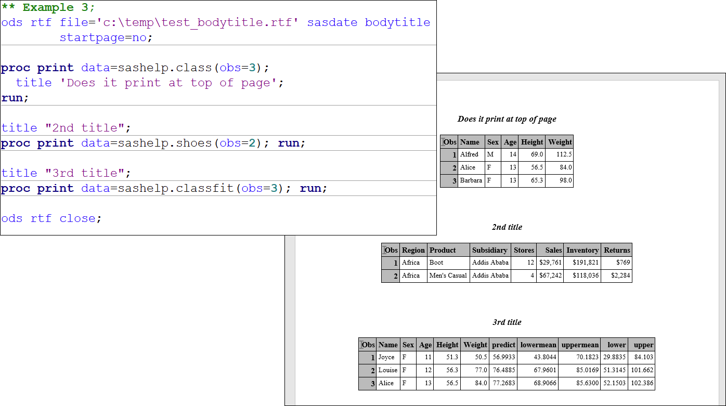
Task: Click the '29.8835' lower cell
Action: (x=615, y=357)
